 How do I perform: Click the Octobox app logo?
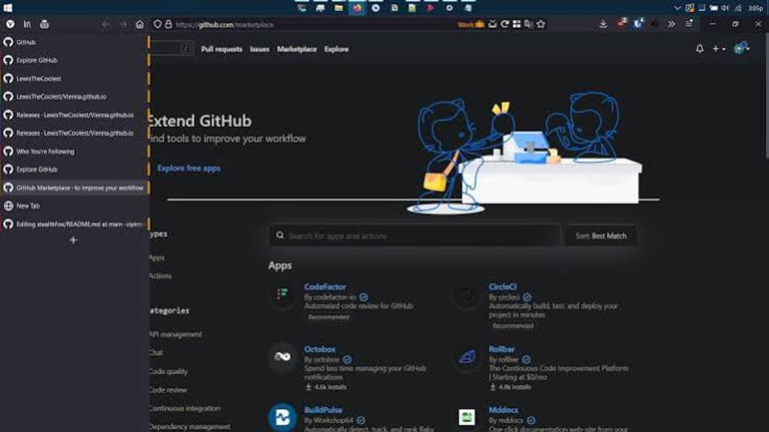pos(282,356)
